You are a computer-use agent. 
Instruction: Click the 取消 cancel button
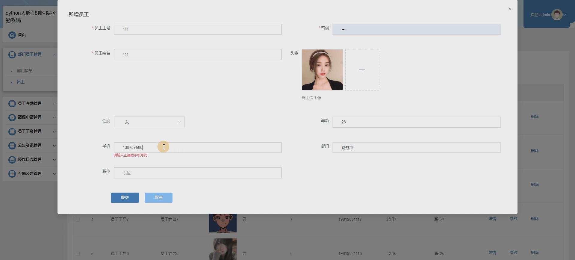(158, 198)
